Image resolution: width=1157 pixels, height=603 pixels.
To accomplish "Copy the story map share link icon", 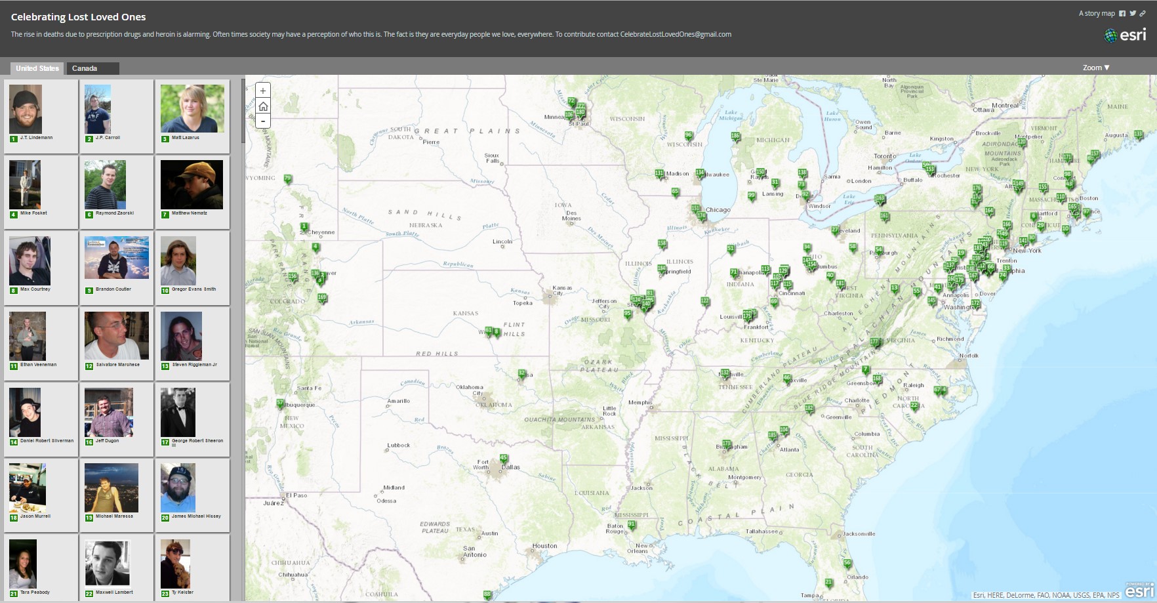I will [1143, 13].
